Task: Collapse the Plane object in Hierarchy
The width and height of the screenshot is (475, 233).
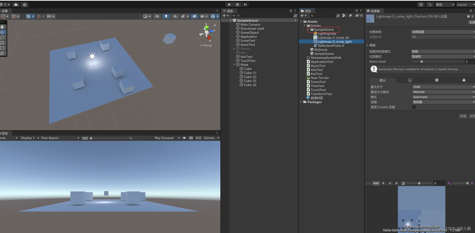Action: pyautogui.click(x=234, y=65)
